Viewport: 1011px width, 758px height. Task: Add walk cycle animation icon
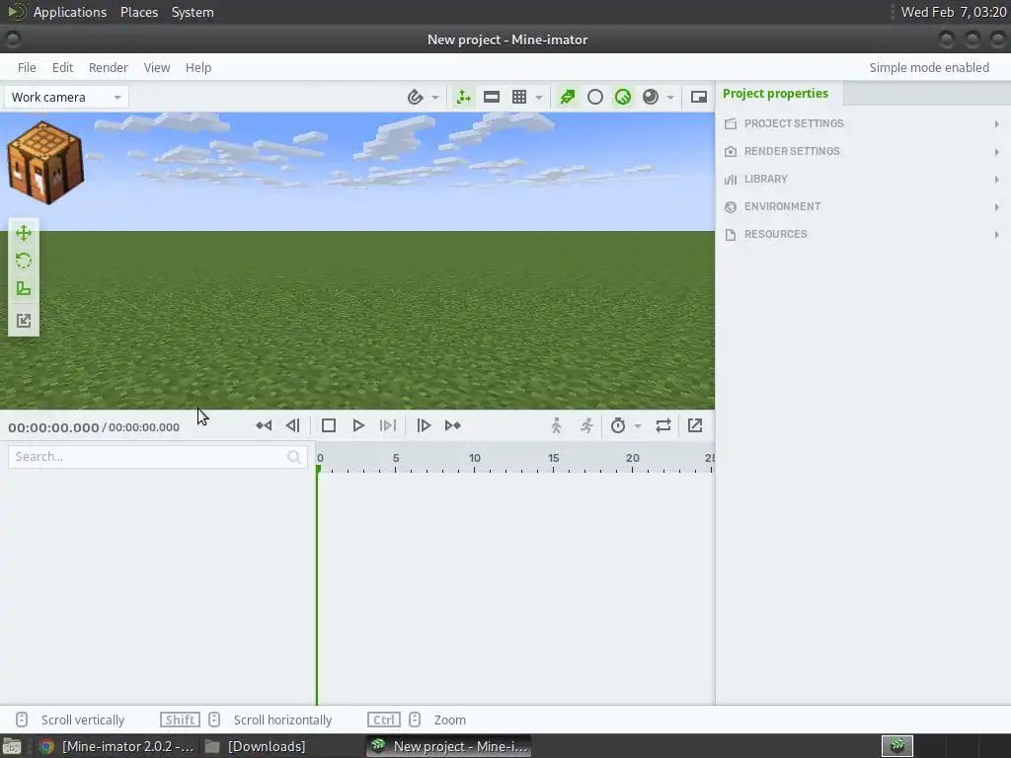coord(557,426)
